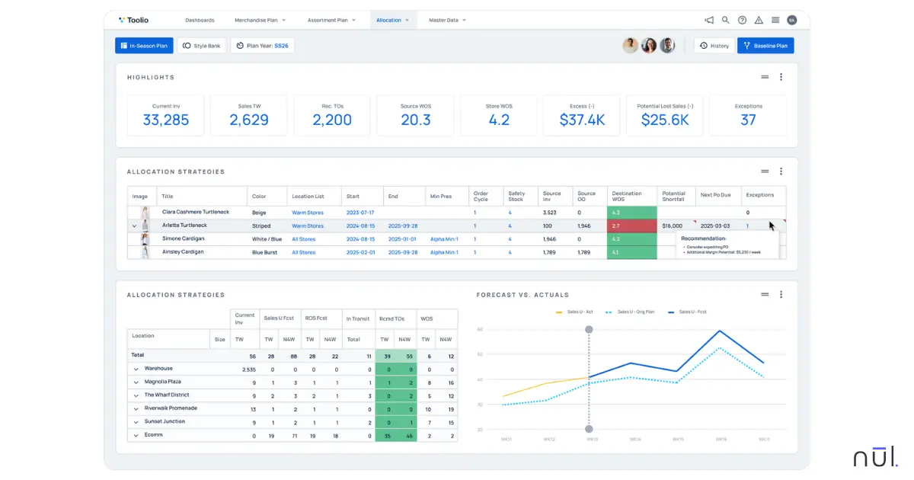Click Alpha Min:1 for Simone Cardigan
Image resolution: width=914 pixels, height=480 pixels.
[x=444, y=239]
